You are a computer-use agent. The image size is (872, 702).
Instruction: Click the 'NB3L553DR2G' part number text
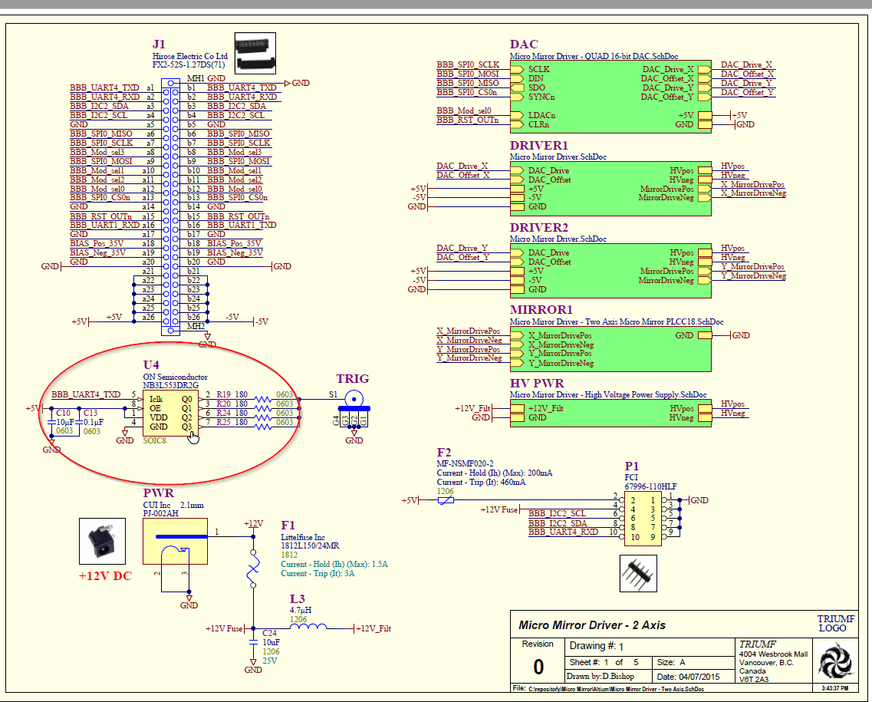click(171, 385)
